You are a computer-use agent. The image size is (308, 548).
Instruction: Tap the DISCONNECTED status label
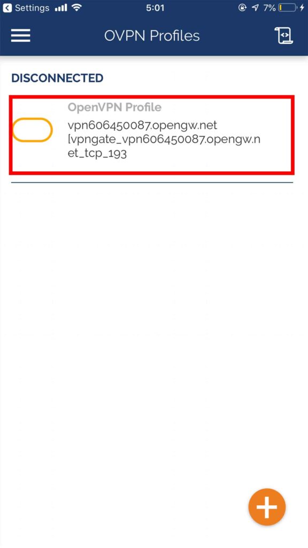click(57, 78)
